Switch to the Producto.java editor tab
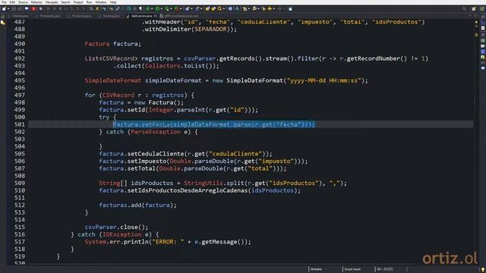The width and height of the screenshot is (486, 273). click(x=81, y=16)
